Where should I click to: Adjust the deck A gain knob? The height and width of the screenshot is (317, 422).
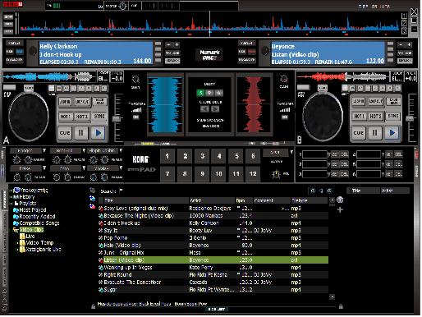click(x=135, y=80)
